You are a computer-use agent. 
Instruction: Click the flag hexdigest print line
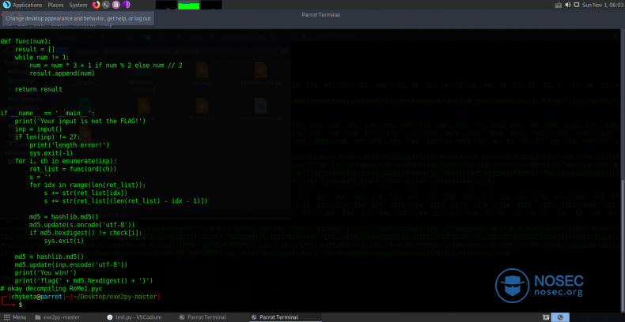(84, 281)
